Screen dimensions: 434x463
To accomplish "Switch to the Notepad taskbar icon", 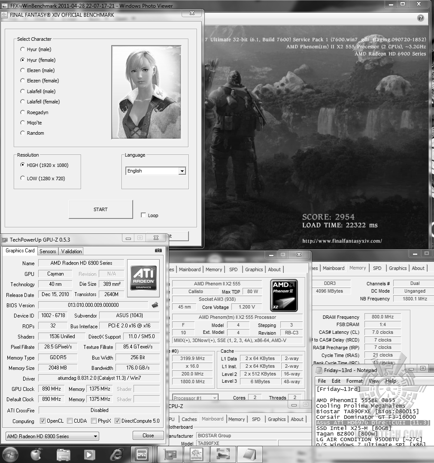I will tap(250, 455).
